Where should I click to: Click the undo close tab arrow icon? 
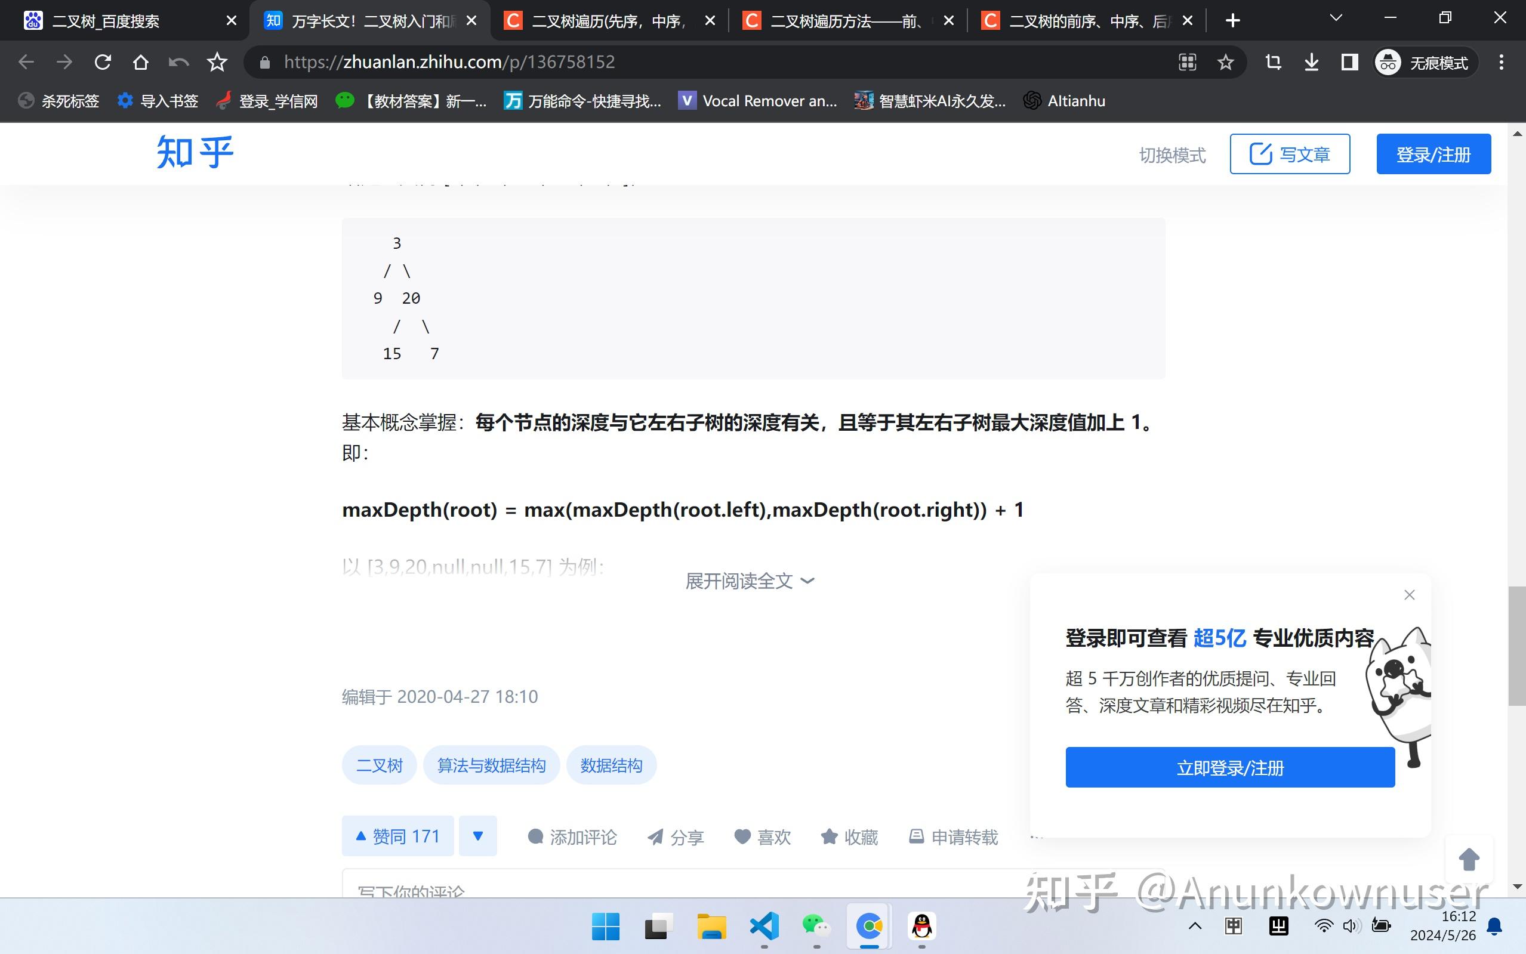pyautogui.click(x=178, y=62)
